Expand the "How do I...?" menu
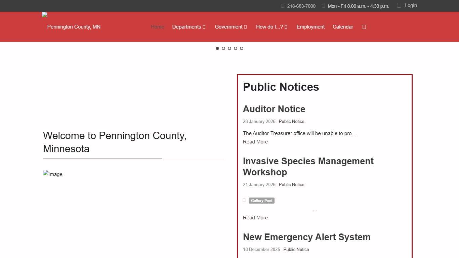Screen dimensions: 459x258 (x=272, y=27)
